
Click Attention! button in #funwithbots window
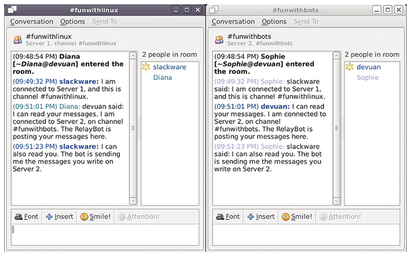[x=340, y=217]
